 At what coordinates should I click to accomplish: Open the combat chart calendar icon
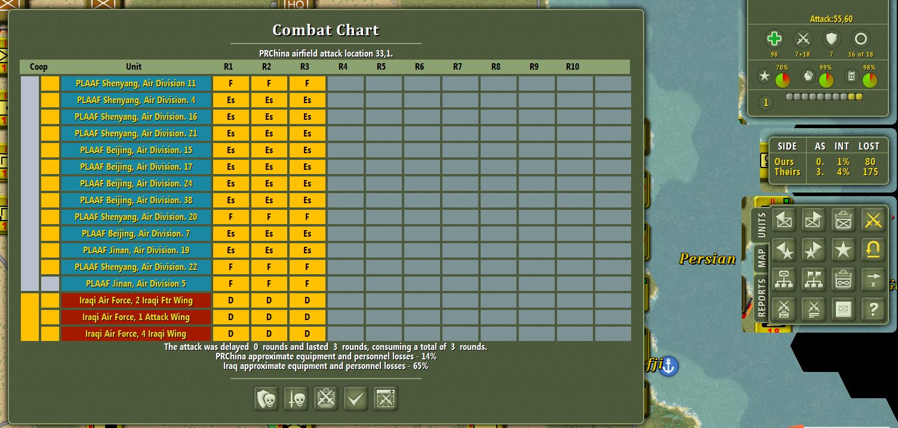(x=386, y=399)
